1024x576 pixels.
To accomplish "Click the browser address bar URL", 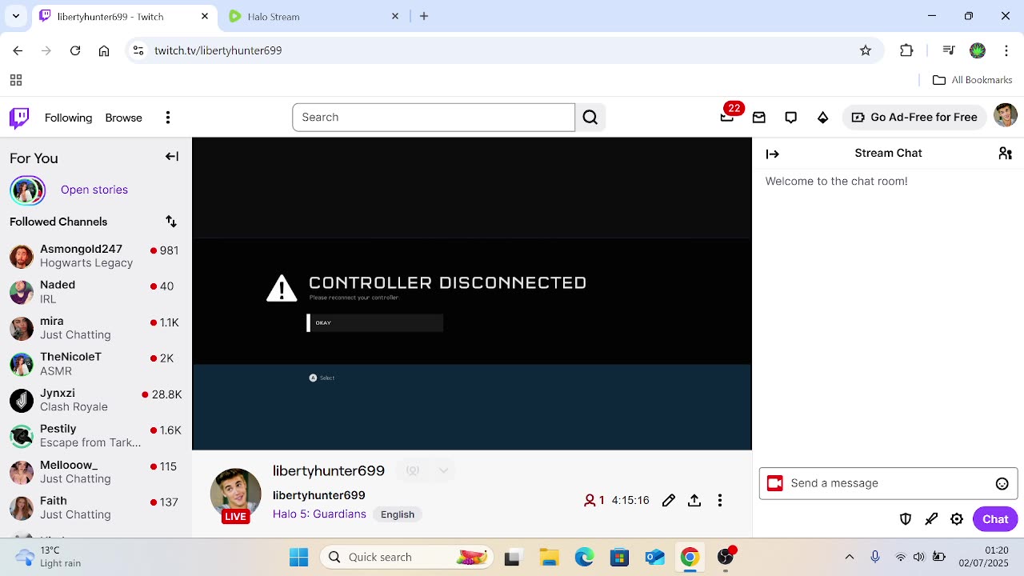I will [218, 50].
